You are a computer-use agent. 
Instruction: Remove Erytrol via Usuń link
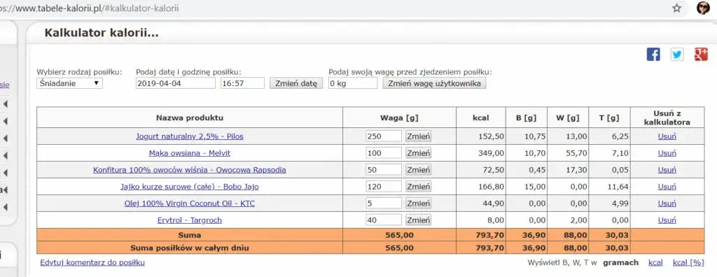click(667, 220)
